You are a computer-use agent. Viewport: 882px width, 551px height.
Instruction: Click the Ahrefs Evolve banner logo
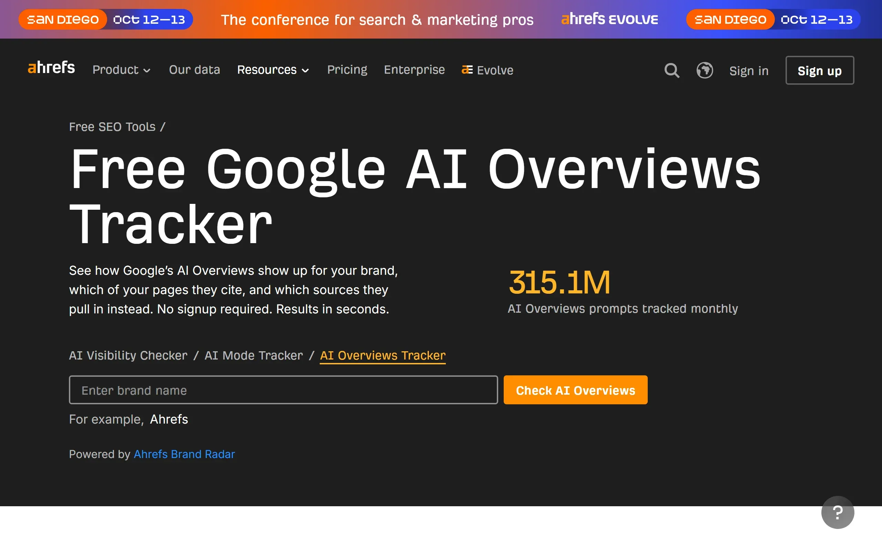(609, 19)
